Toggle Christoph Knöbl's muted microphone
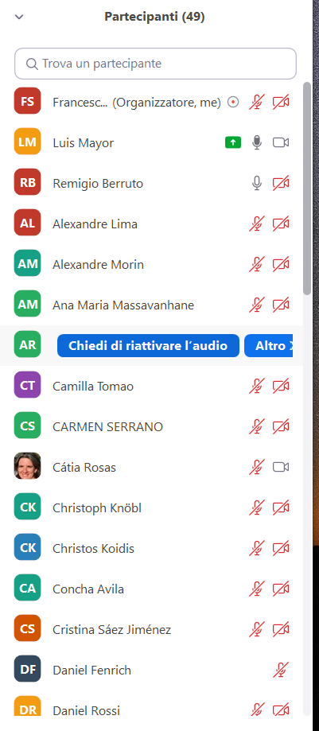Screen dimensions: 319x731 point(257,507)
